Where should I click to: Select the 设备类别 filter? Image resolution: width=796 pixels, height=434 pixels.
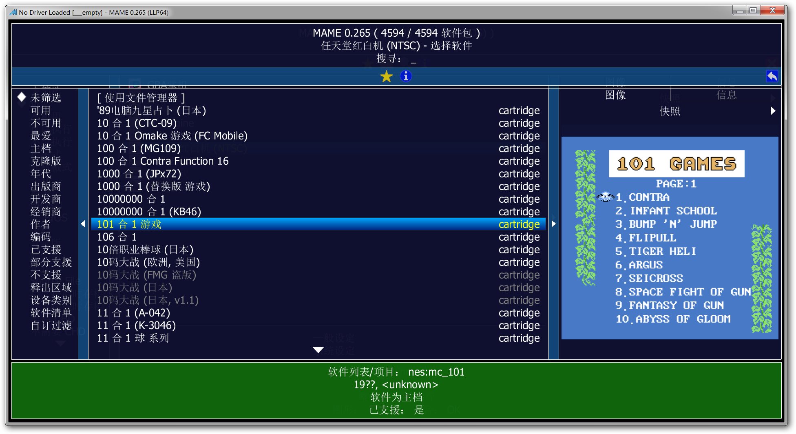click(x=51, y=300)
